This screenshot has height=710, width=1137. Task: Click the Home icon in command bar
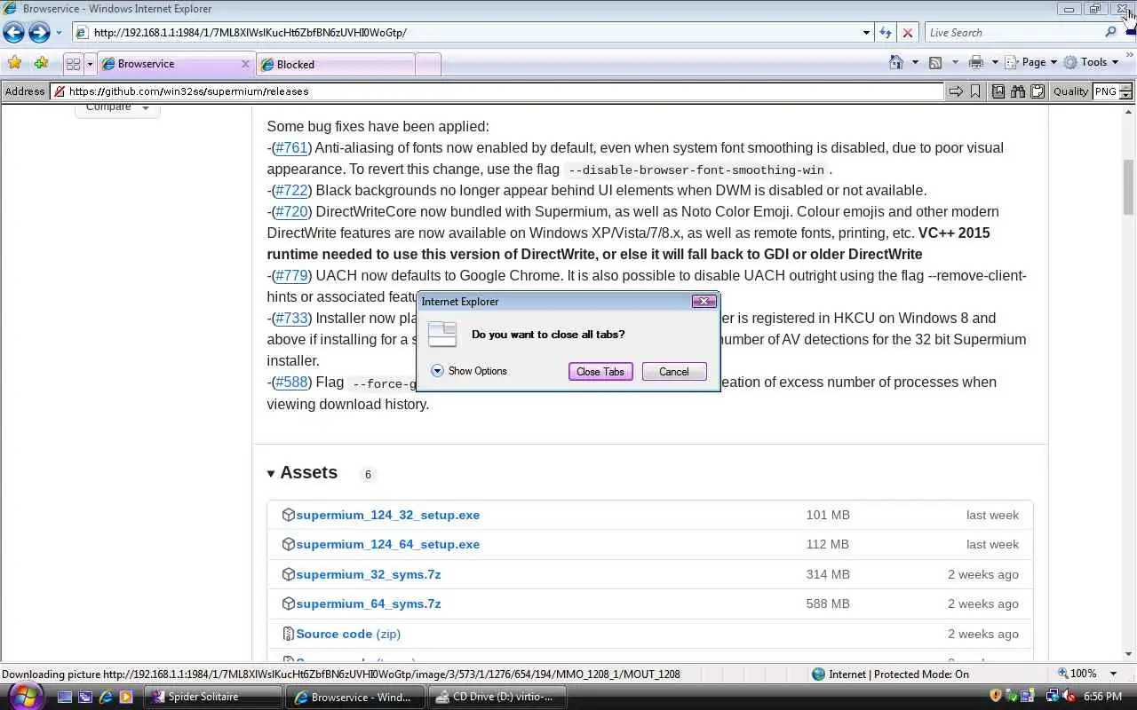coord(896,62)
